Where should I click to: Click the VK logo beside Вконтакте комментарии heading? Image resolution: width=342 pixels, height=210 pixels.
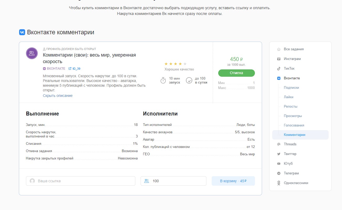(22, 32)
